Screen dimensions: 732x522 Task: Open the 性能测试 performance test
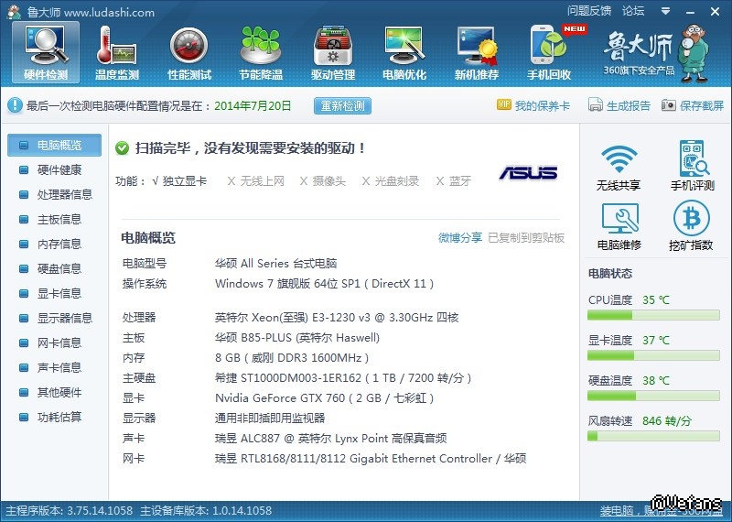189,53
